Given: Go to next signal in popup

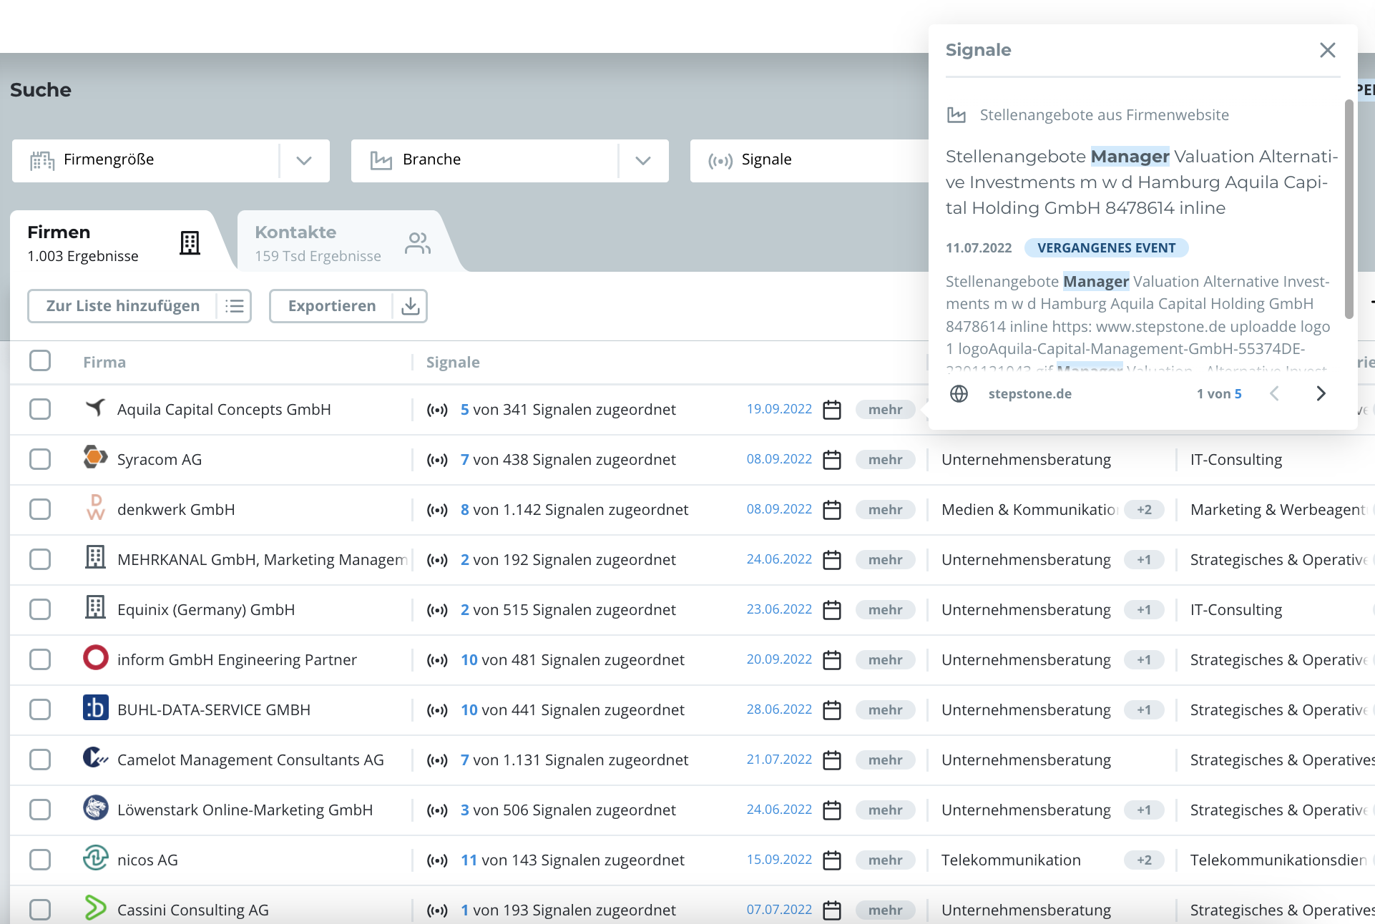Looking at the screenshot, I should (x=1321, y=393).
